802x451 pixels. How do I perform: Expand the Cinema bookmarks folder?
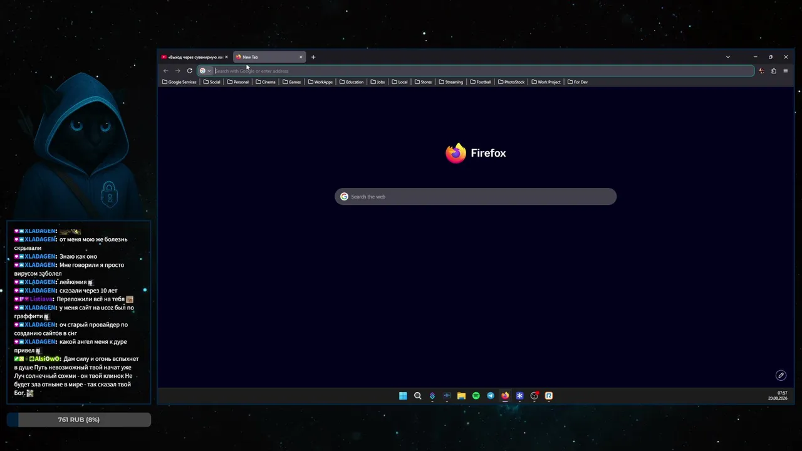coord(266,82)
